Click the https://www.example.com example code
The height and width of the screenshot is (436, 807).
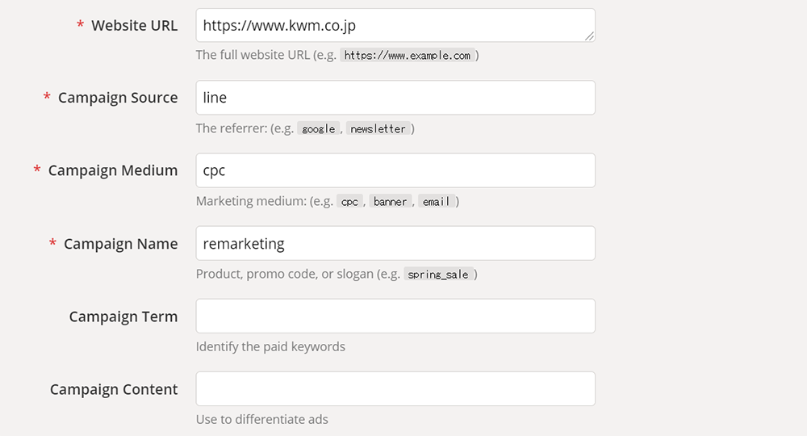(407, 55)
